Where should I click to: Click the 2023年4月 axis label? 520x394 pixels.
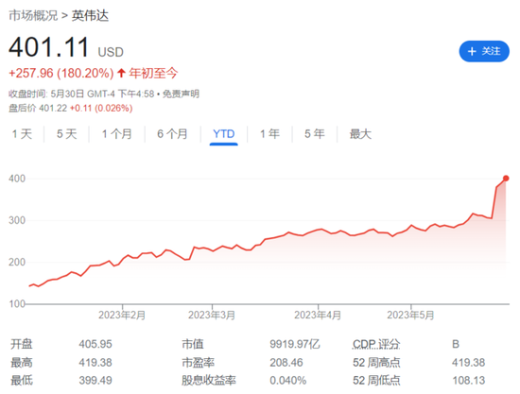click(318, 315)
